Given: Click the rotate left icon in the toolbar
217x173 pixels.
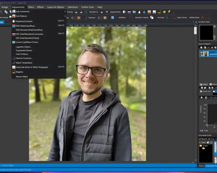Looking at the screenshot, I should point(76,12).
